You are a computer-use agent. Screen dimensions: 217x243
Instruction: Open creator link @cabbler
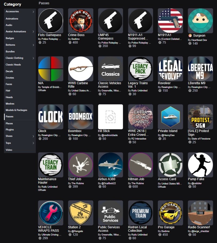pyautogui.click(x=196, y=183)
